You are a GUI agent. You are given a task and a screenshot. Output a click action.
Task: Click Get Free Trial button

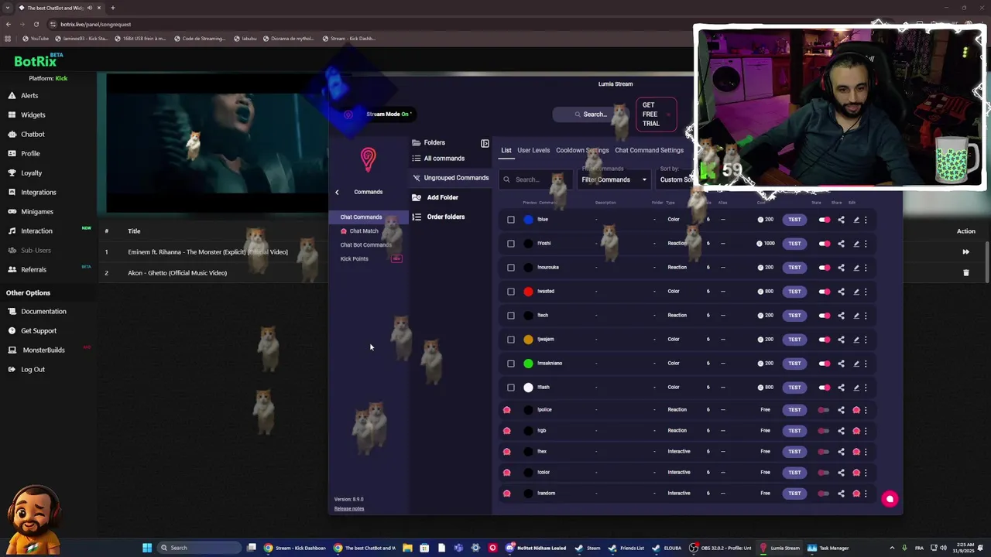point(657,114)
